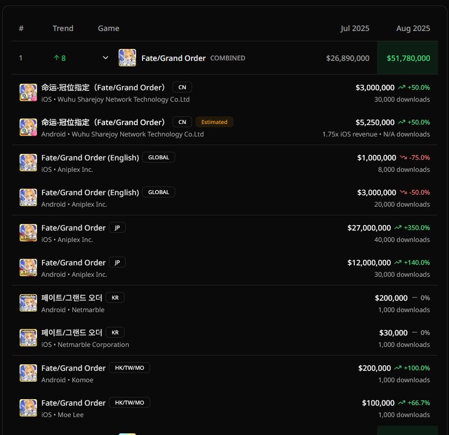Open the JP iOS Fate/Grand Order icon
Image resolution: width=449 pixels, height=435 pixels.
tap(28, 233)
